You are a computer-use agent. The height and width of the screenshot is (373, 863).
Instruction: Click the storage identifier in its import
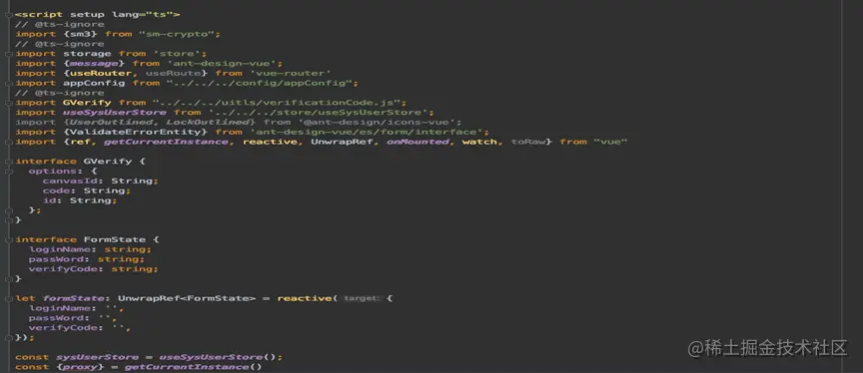87,54
